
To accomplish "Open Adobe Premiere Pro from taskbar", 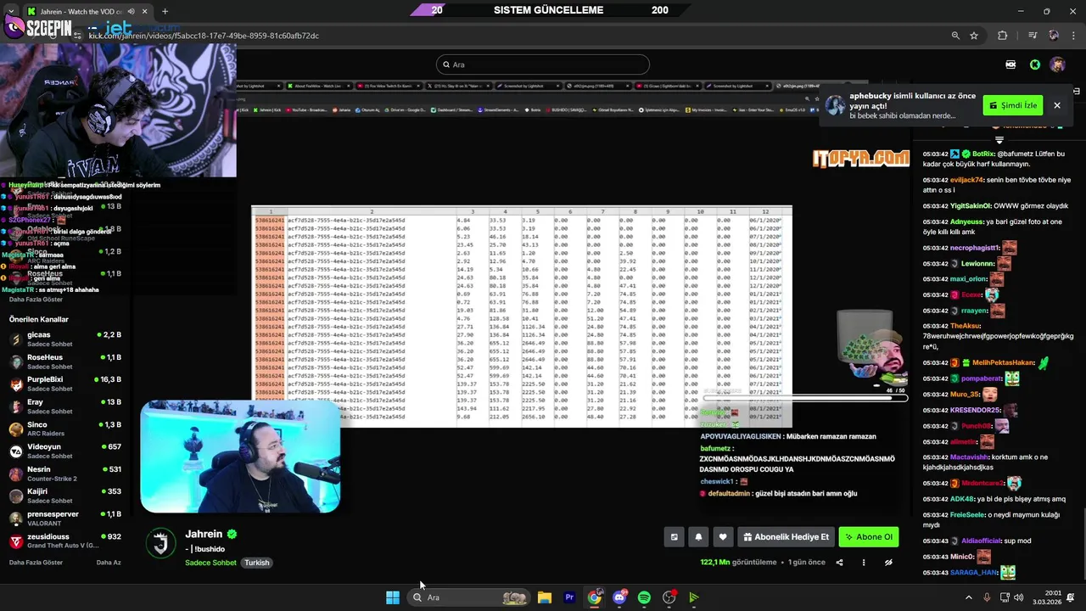I will (x=569, y=597).
